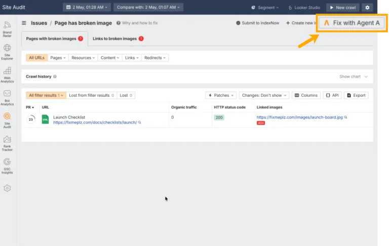Open the Patches dropdown
The height and width of the screenshot is (246, 389).
pos(221,95)
